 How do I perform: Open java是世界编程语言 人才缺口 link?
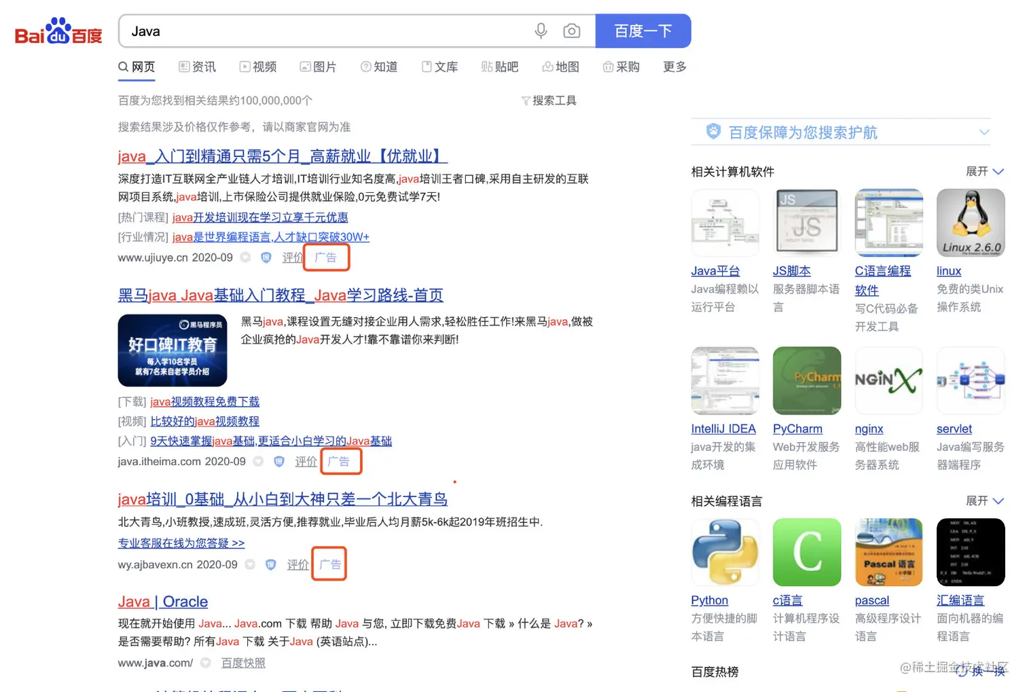click(x=270, y=237)
